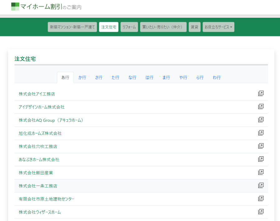Switch to the な行 tab
The width and height of the screenshot is (280, 221).
(x=132, y=78)
